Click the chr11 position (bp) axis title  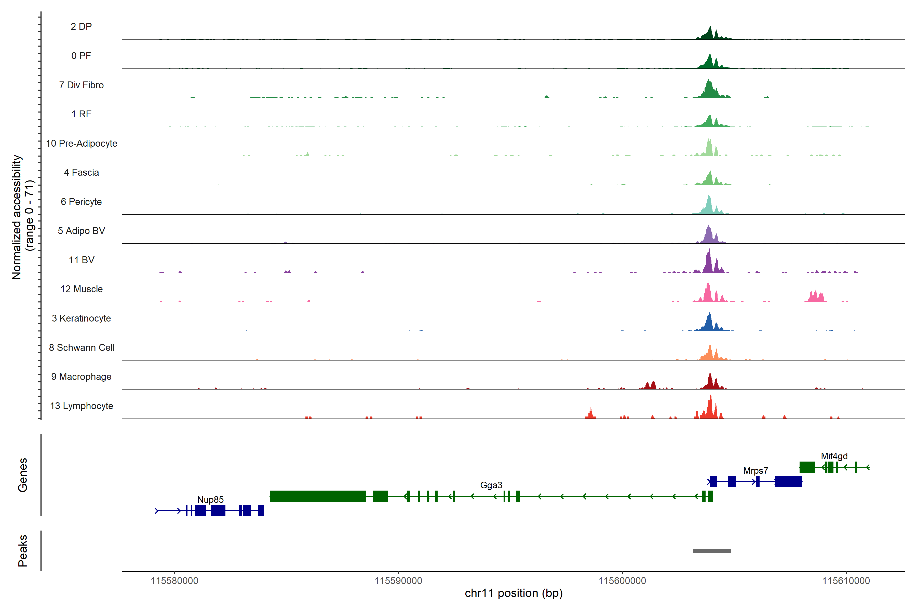tap(514, 593)
